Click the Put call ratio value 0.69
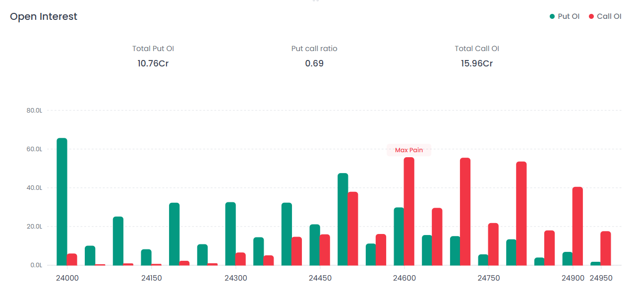Screen dimensions: 632x294 314,63
